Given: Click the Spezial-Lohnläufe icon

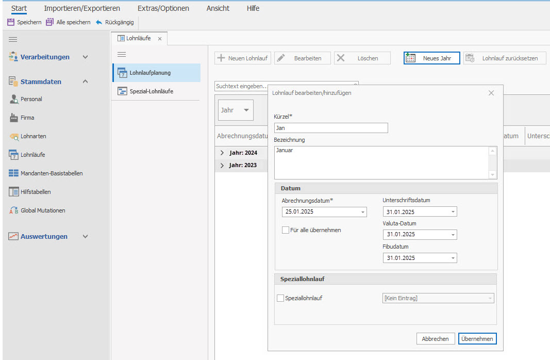Looking at the screenshot, I should (122, 91).
